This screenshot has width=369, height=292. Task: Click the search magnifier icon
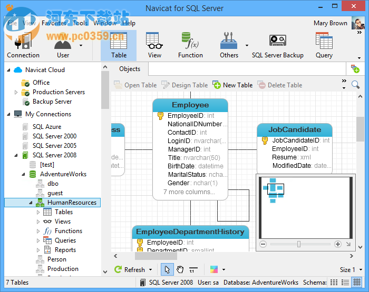pos(355,85)
